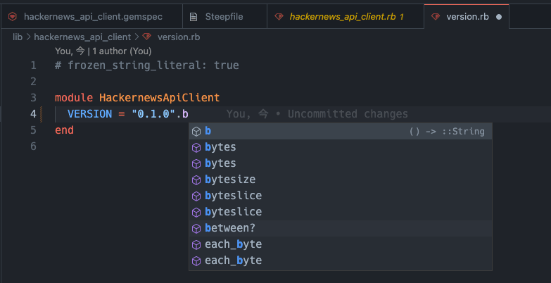Image resolution: width=551 pixels, height=283 pixels.
Task: Click the Steepfile tab's file icon
Action: pyautogui.click(x=194, y=15)
